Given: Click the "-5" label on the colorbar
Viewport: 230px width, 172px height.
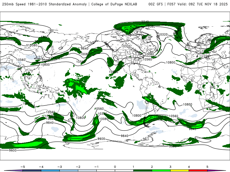Looking at the screenshot, I should tap(23, 167).
